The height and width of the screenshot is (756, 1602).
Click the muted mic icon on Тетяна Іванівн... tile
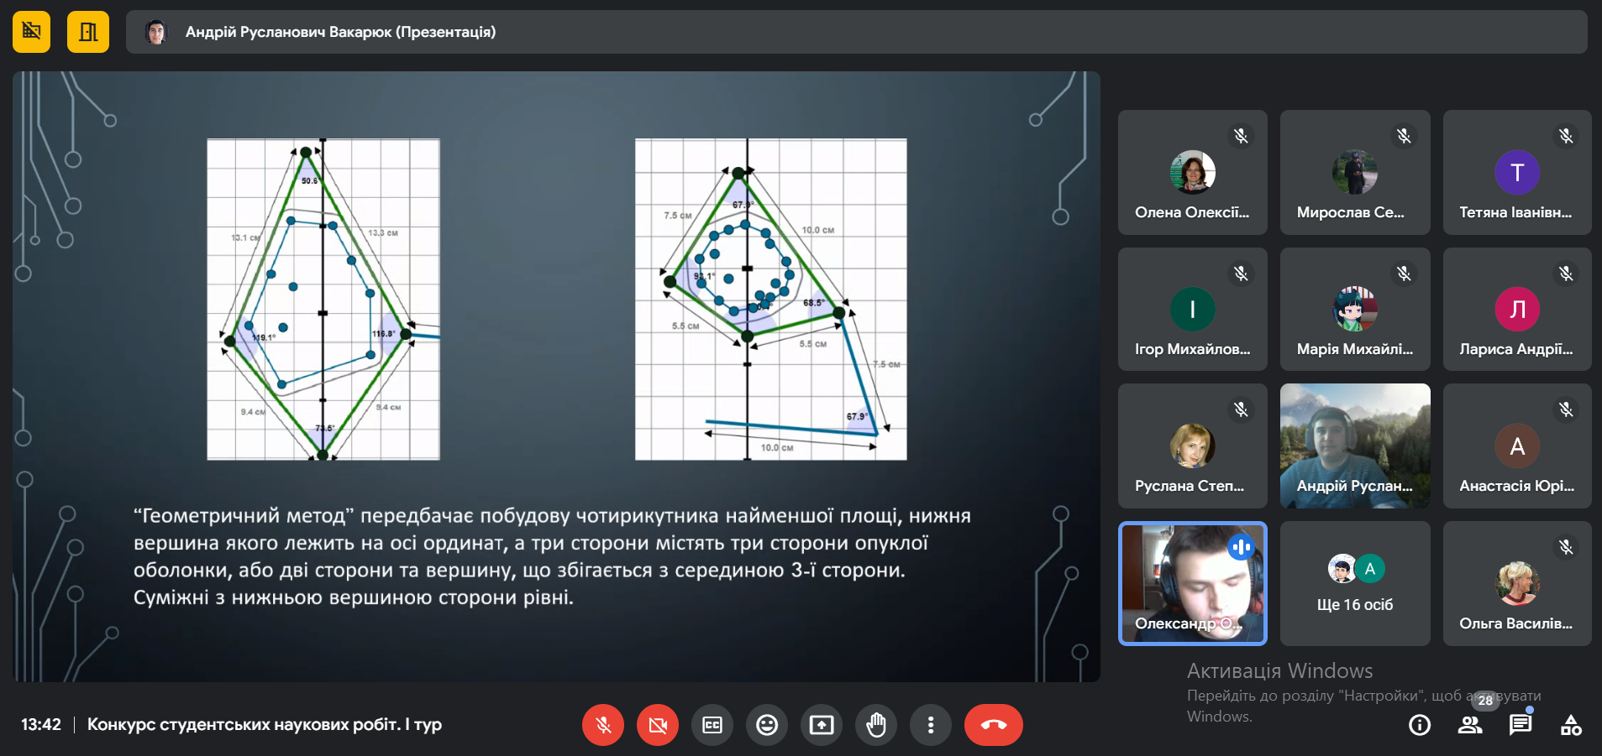(1566, 136)
